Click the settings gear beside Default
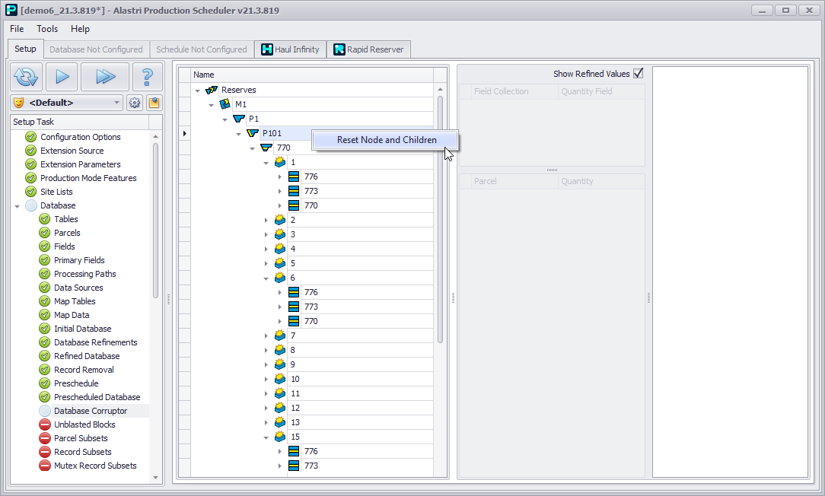The width and height of the screenshot is (825, 496). coord(135,103)
